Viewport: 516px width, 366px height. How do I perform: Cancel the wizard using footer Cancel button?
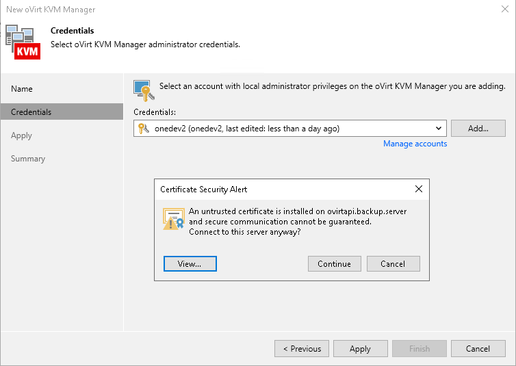[478, 349]
